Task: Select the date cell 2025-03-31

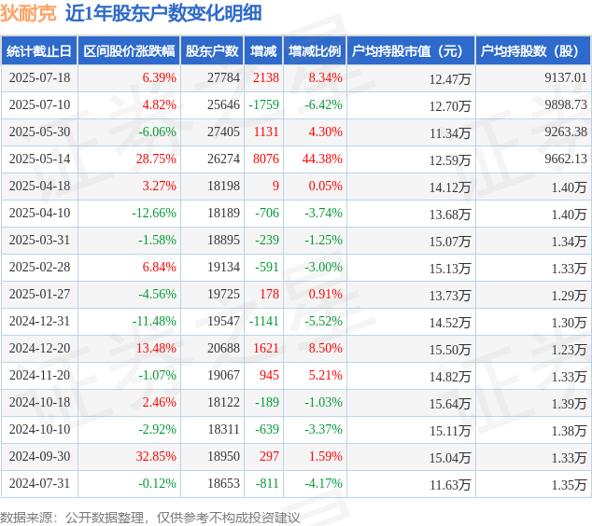Action: pos(39,240)
